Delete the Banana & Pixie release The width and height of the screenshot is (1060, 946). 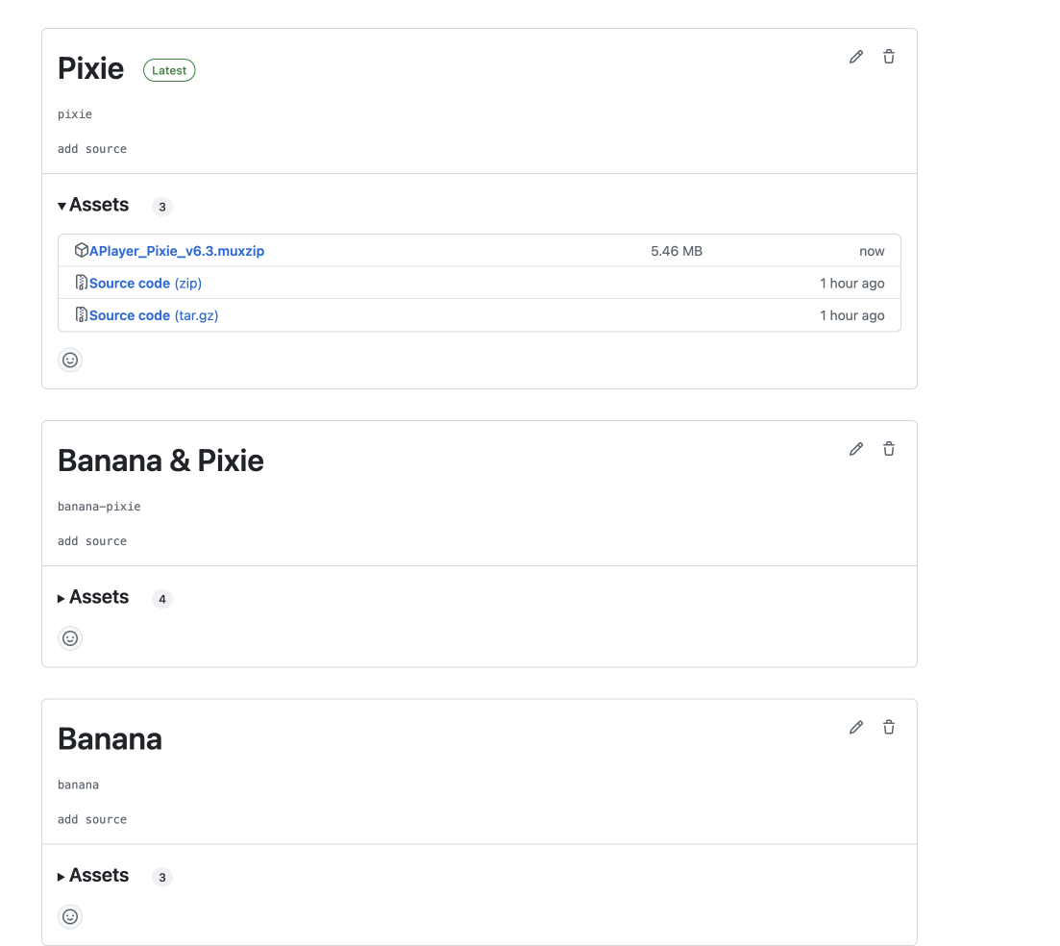tap(889, 449)
